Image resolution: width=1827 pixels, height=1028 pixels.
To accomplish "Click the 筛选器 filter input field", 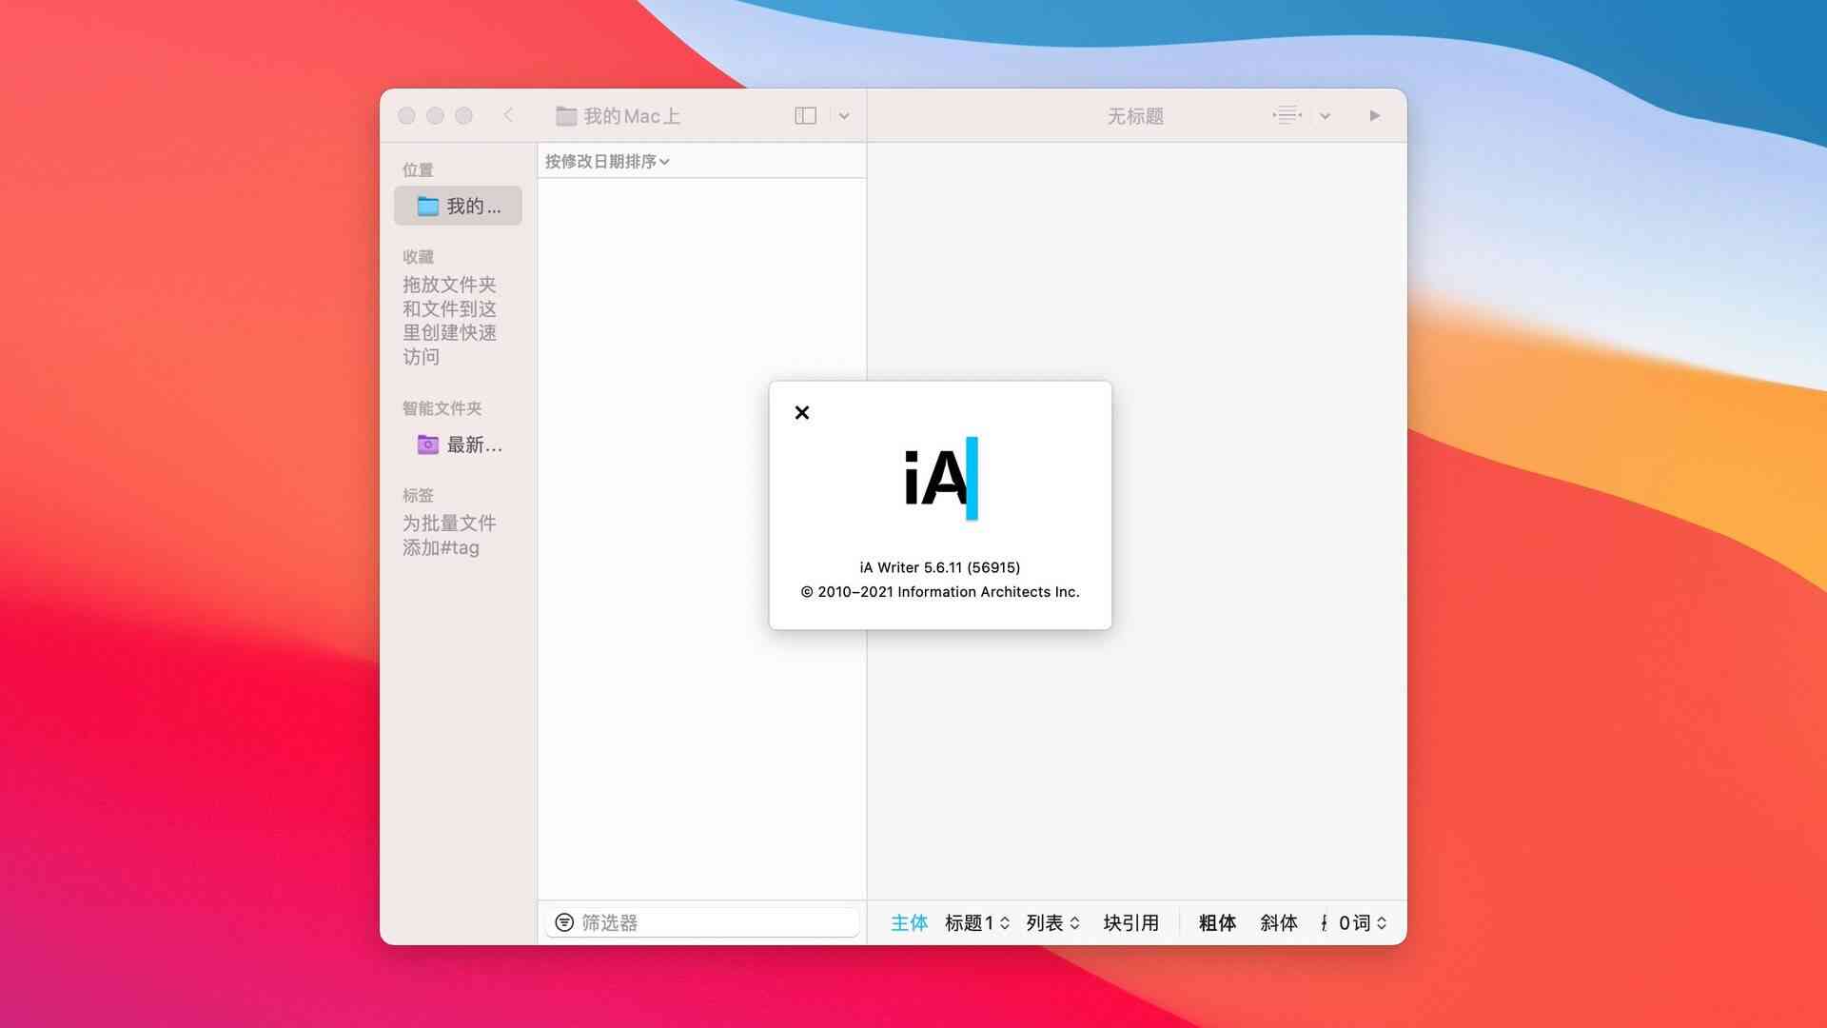I will tap(700, 921).
